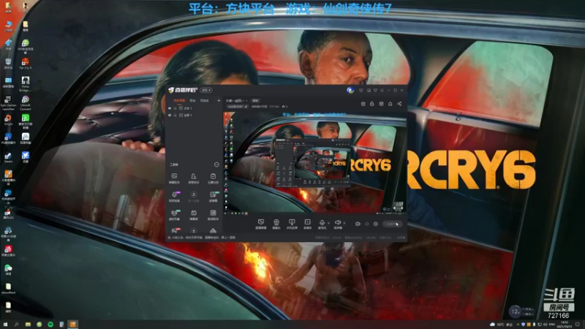Collapse the toolbox panel with the circle button
The height and width of the screenshot is (329, 585).
216,164
